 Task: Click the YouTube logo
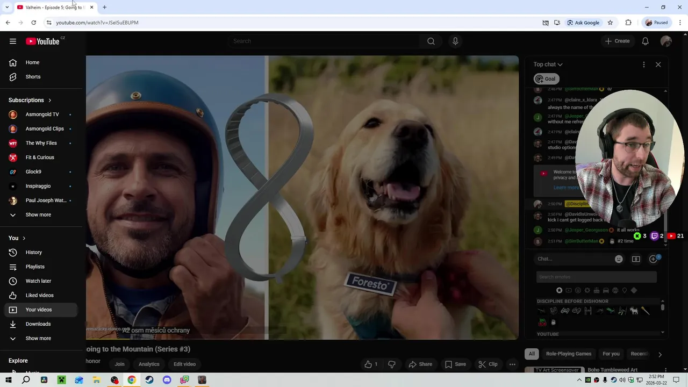point(42,41)
